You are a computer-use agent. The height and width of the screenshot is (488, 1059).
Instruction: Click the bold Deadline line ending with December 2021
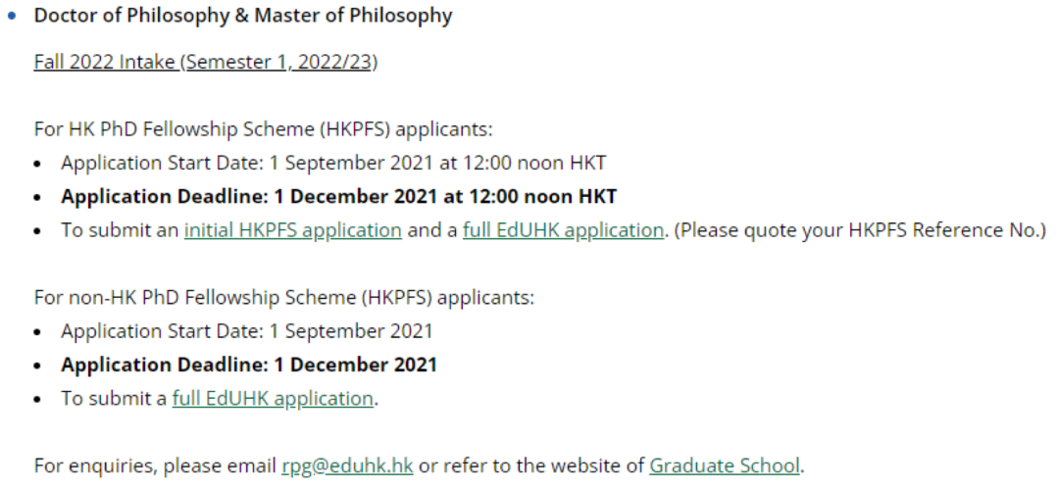coord(249,365)
